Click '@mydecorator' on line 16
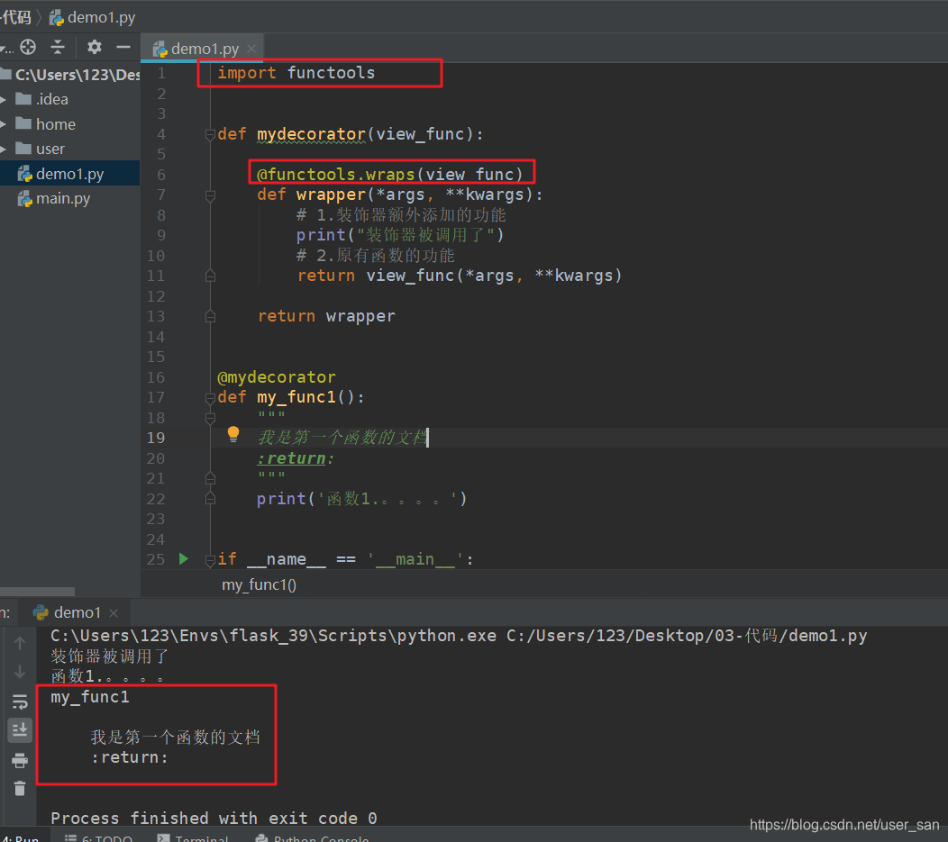Viewport: 948px width, 842px height. tap(277, 377)
